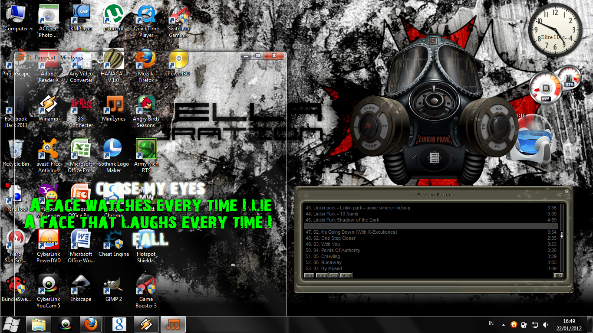Open CyberLink YouCam 5 shortcut

pos(49,291)
